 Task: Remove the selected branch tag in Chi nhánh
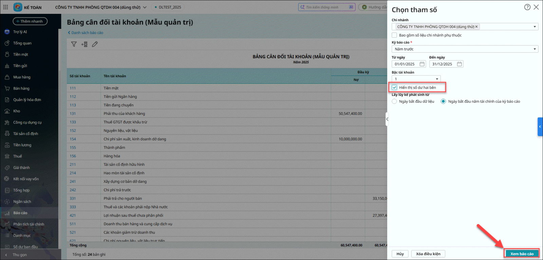[476, 27]
